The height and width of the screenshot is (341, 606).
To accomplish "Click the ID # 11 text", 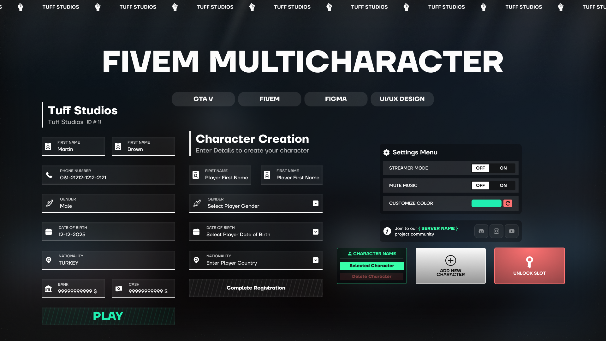I will [94, 122].
